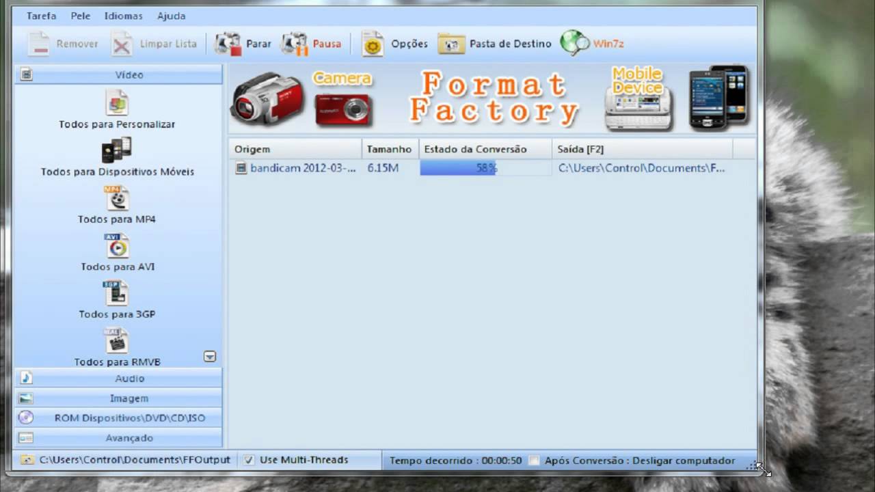Open the Ajuda menu
This screenshot has width=875, height=492.
171,16
